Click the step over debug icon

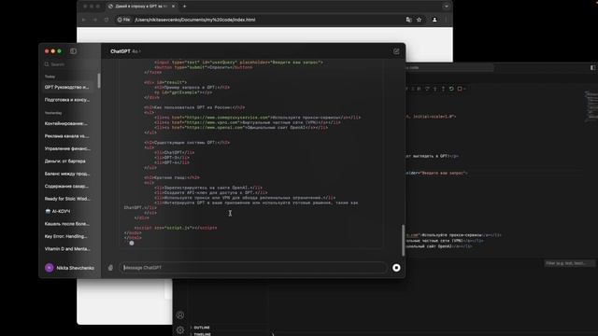(427, 89)
